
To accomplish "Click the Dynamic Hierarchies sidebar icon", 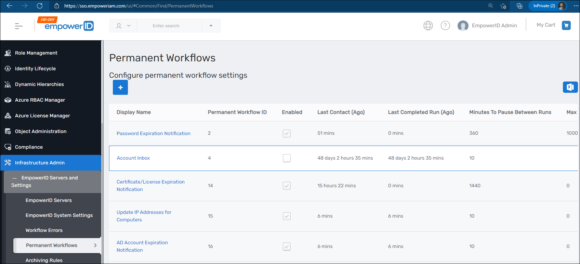I will (8, 84).
